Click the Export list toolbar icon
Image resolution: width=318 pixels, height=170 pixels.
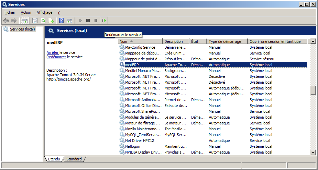point(51,21)
